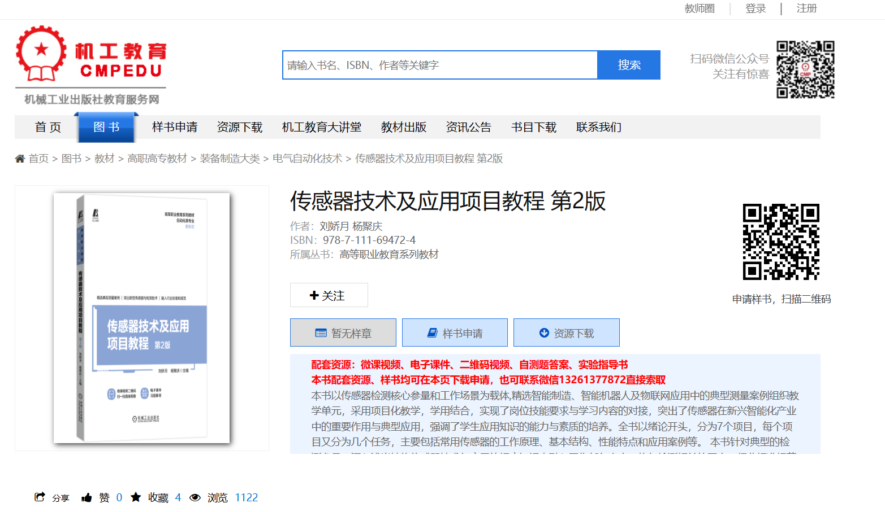Screen dimensions: 885x512
Task: Click the book title 传感器技术及应用项目教程 第2版
Action: [x=448, y=201]
